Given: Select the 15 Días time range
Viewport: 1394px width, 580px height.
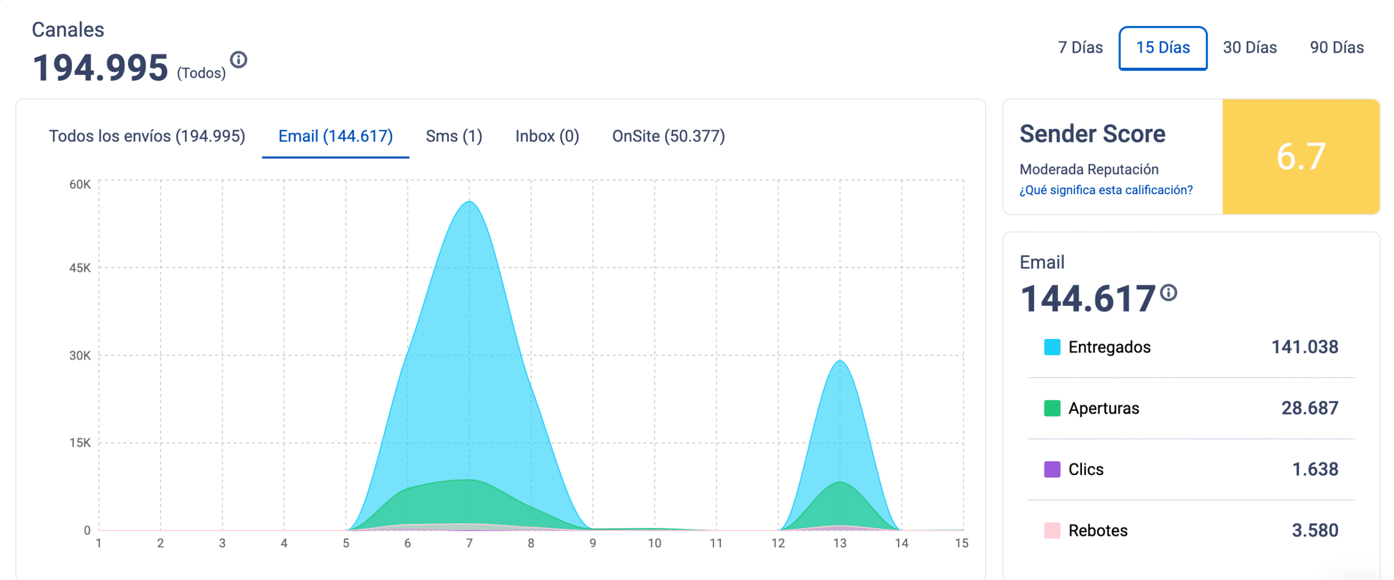Looking at the screenshot, I should point(1162,48).
